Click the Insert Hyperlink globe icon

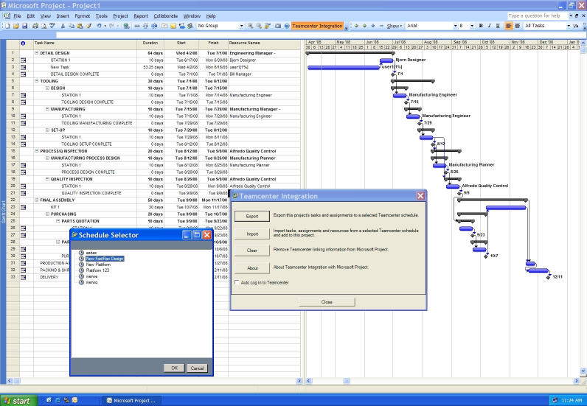coord(127,26)
